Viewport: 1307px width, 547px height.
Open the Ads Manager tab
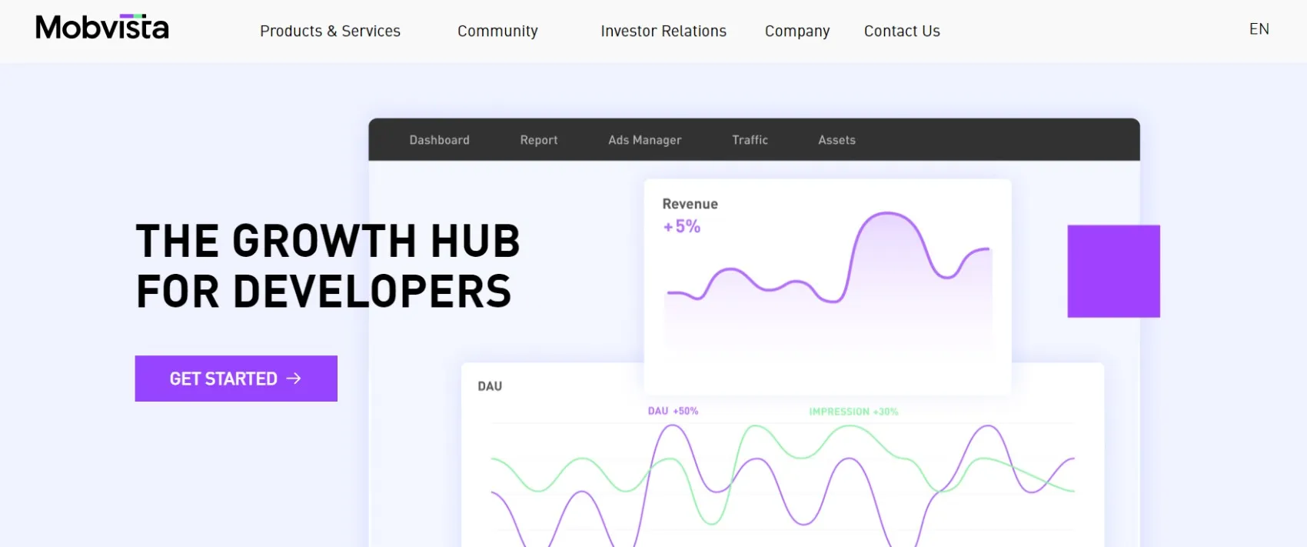[x=644, y=140]
